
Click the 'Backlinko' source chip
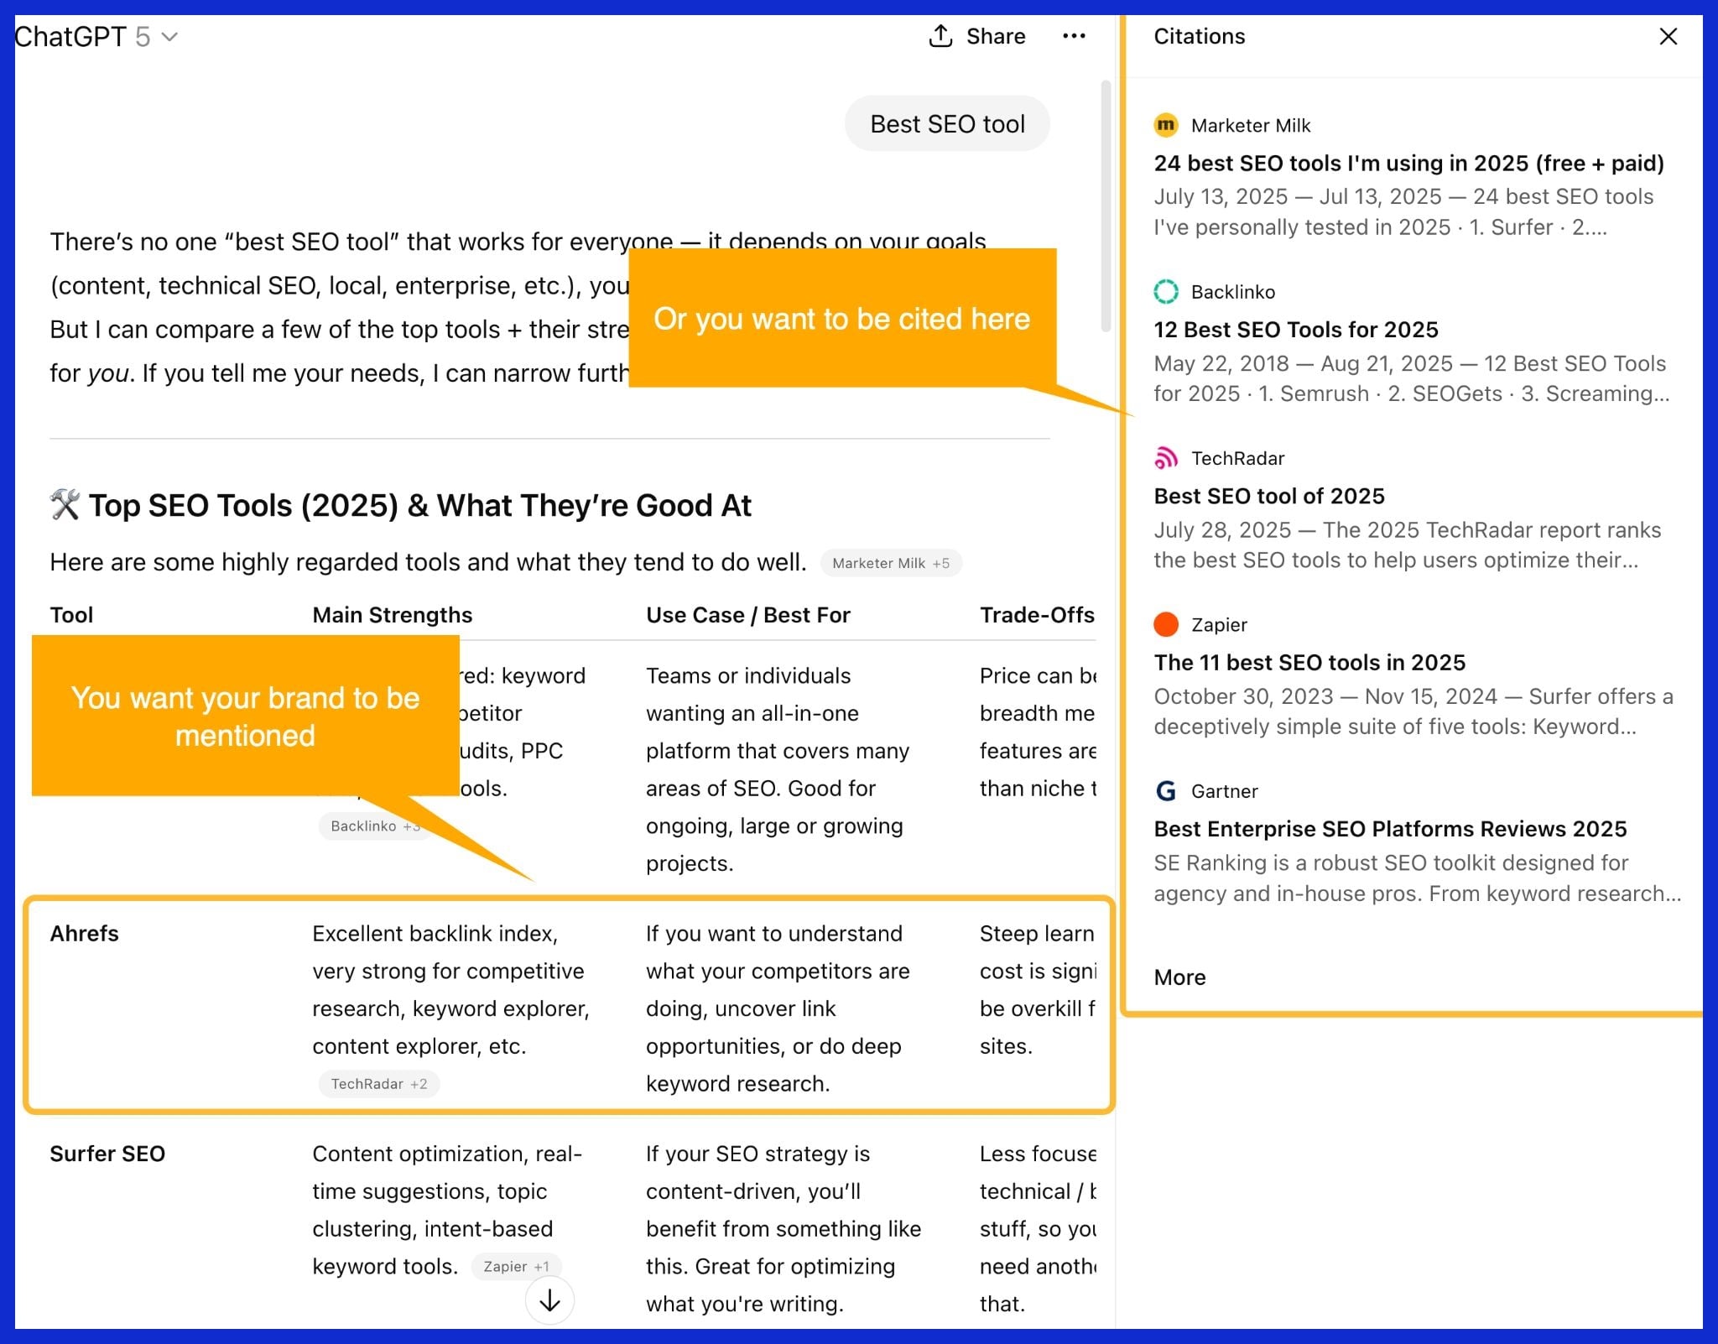(x=374, y=826)
